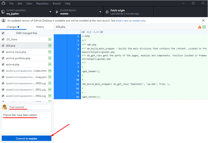208x143 pixels.
Task: Maximize the GitHub Desktop window
Action: (x=193, y=3)
